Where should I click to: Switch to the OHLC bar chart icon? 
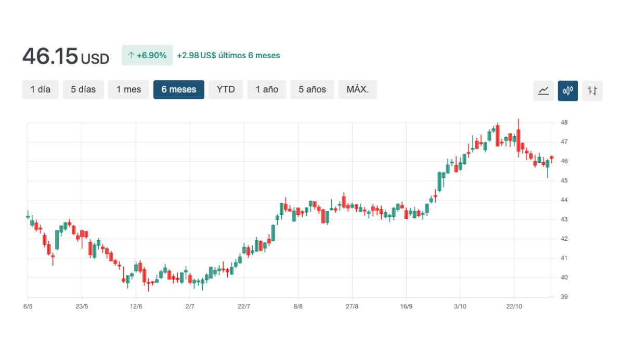[x=592, y=90]
